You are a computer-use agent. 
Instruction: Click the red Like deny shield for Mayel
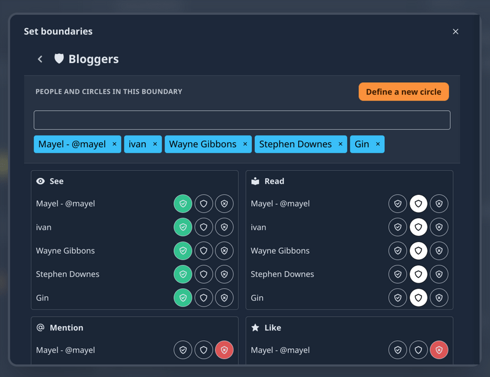(x=439, y=350)
